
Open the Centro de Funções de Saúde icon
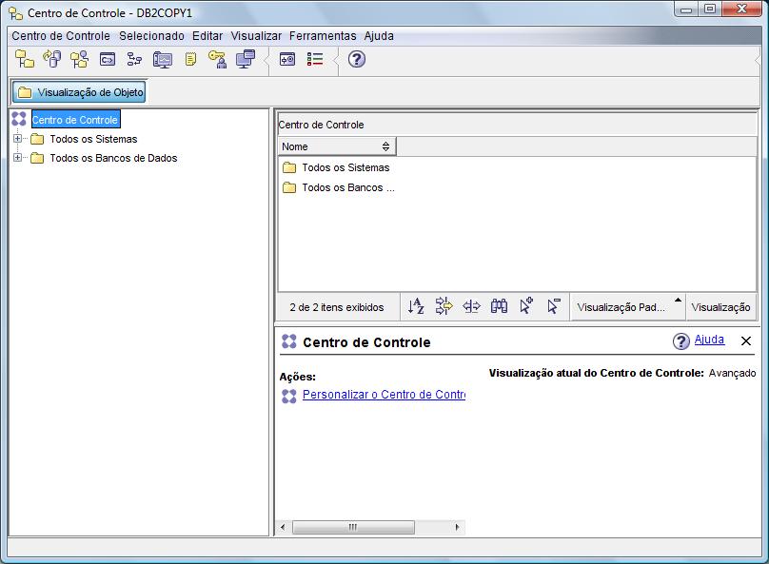(161, 59)
